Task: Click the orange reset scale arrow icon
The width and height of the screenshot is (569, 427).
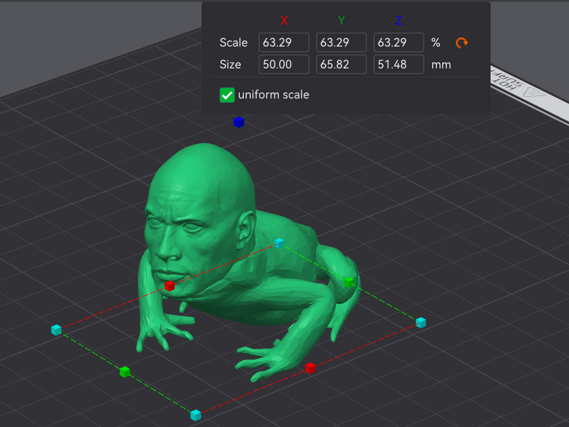Action: click(x=462, y=43)
